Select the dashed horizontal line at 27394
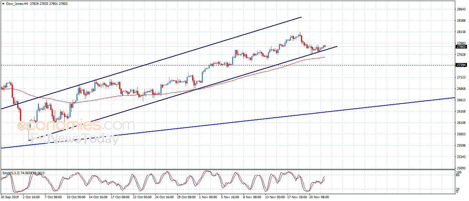The width and height of the screenshot is (469, 201). pyautogui.click(x=227, y=65)
